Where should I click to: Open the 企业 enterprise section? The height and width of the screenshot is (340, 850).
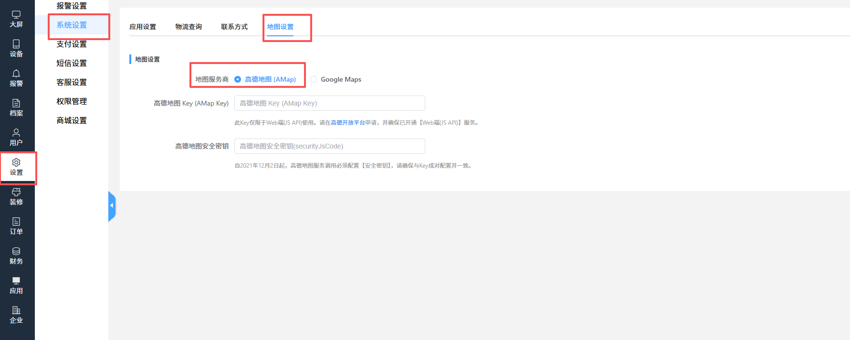(x=16, y=315)
